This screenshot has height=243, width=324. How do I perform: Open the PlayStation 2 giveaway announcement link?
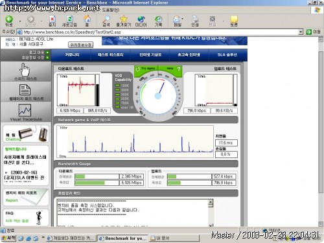coord(25,159)
